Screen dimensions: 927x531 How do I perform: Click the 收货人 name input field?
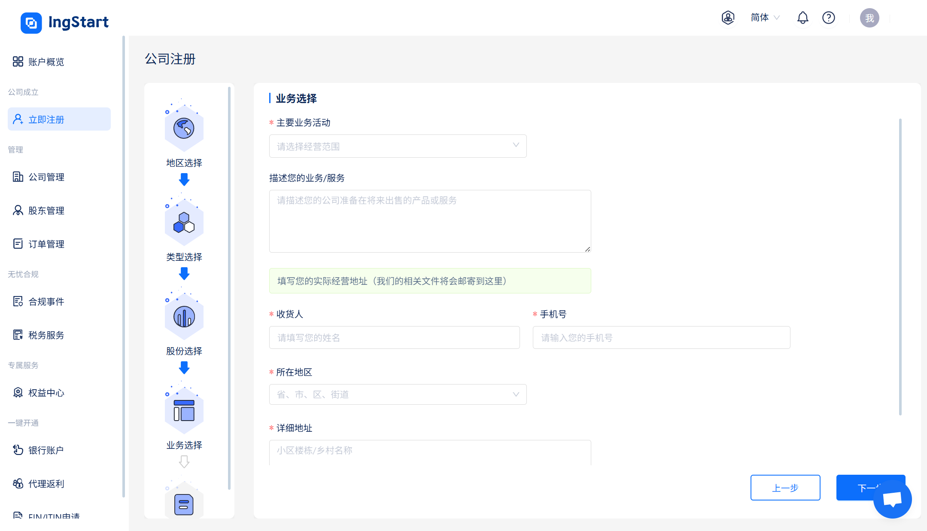[394, 338]
